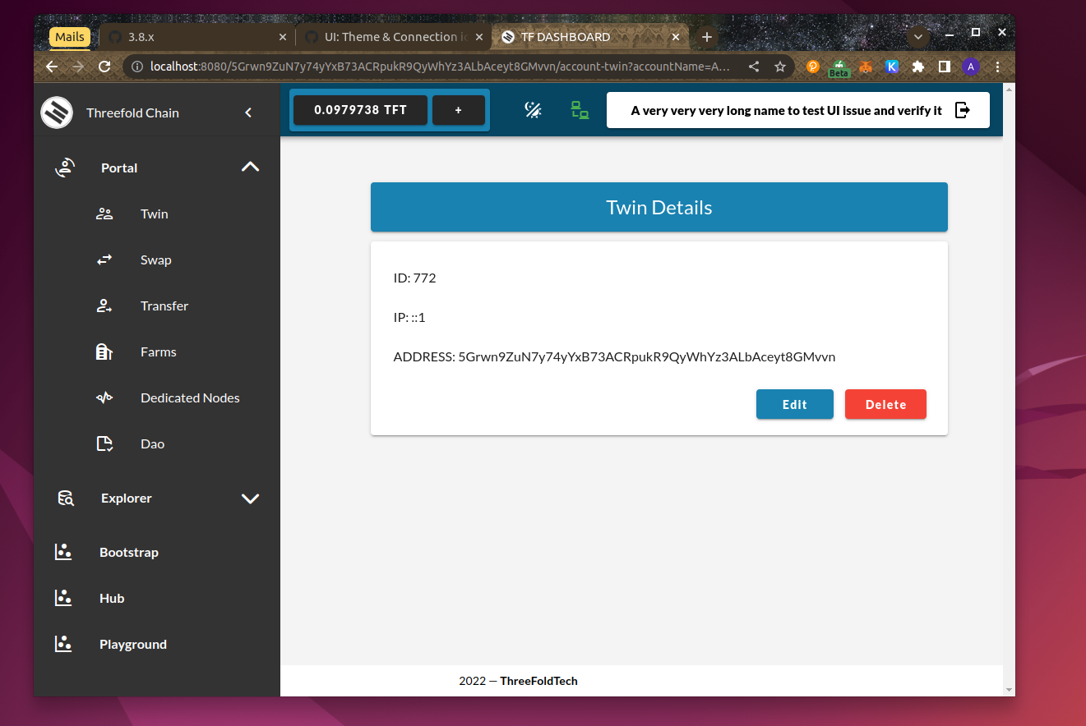Viewport: 1086px width, 726px height.
Task: Click the Threefold Chain logo
Action: pos(56,112)
